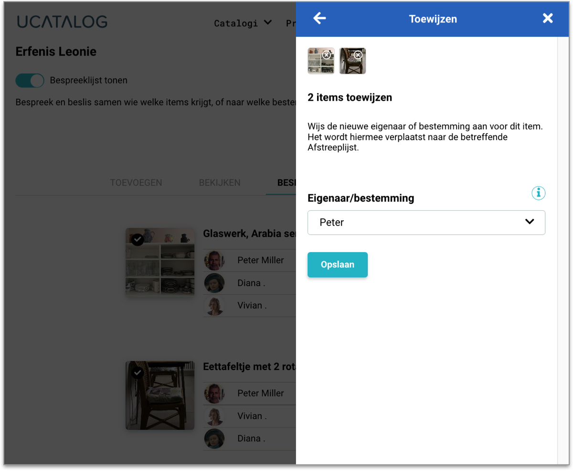Open the info icon beside Eigenaar/bestemming
573x471 pixels.
coord(539,193)
